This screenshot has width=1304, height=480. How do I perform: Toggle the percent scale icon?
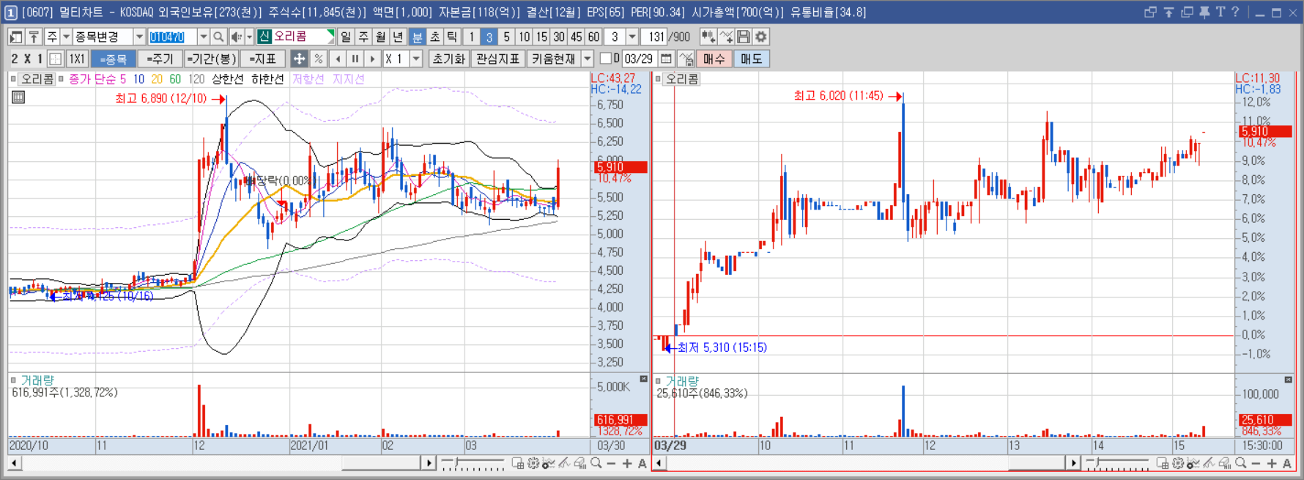tap(318, 59)
